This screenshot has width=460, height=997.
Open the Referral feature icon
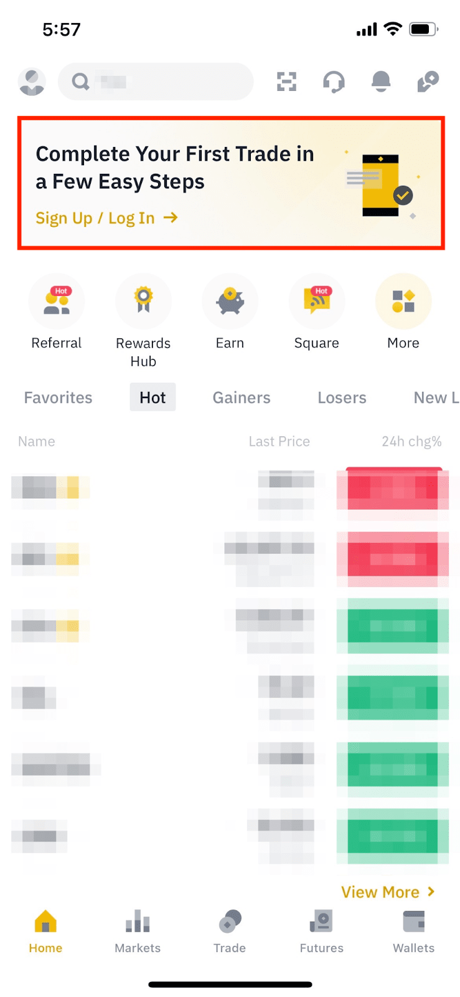[x=57, y=301]
